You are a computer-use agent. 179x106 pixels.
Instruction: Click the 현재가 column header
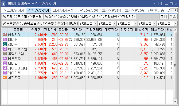click(x=36, y=30)
